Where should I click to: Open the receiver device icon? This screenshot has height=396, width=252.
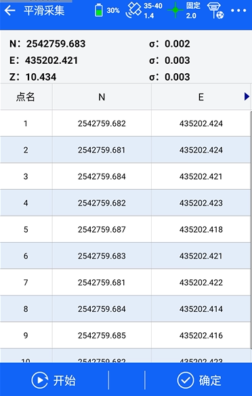(x=215, y=11)
